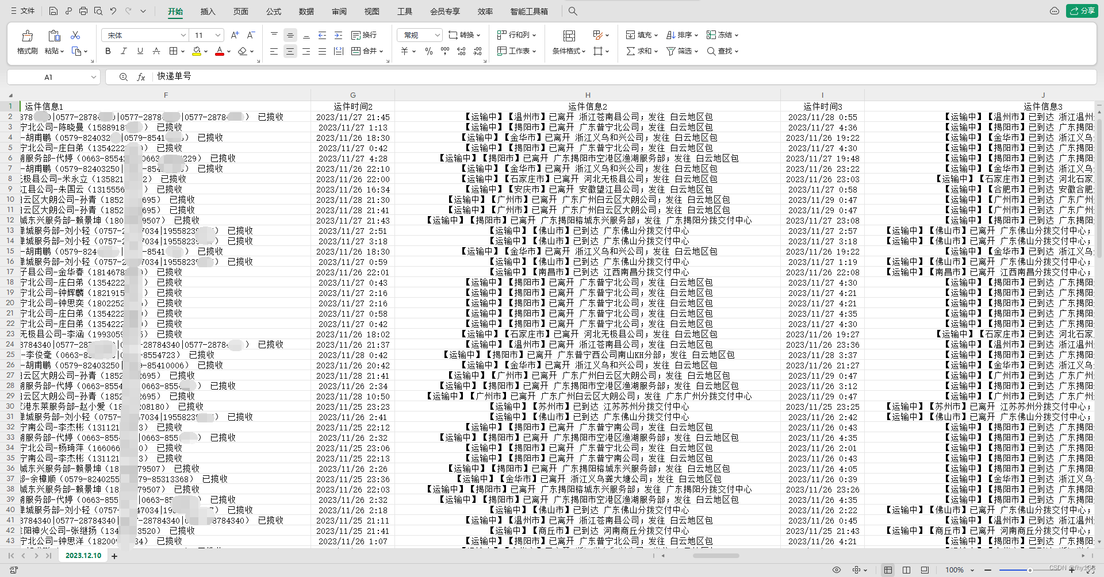Click the cloud sync status icon

click(x=1055, y=11)
